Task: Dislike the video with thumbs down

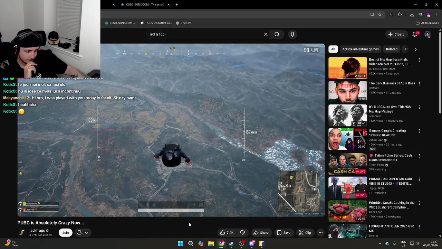Action: (242, 233)
